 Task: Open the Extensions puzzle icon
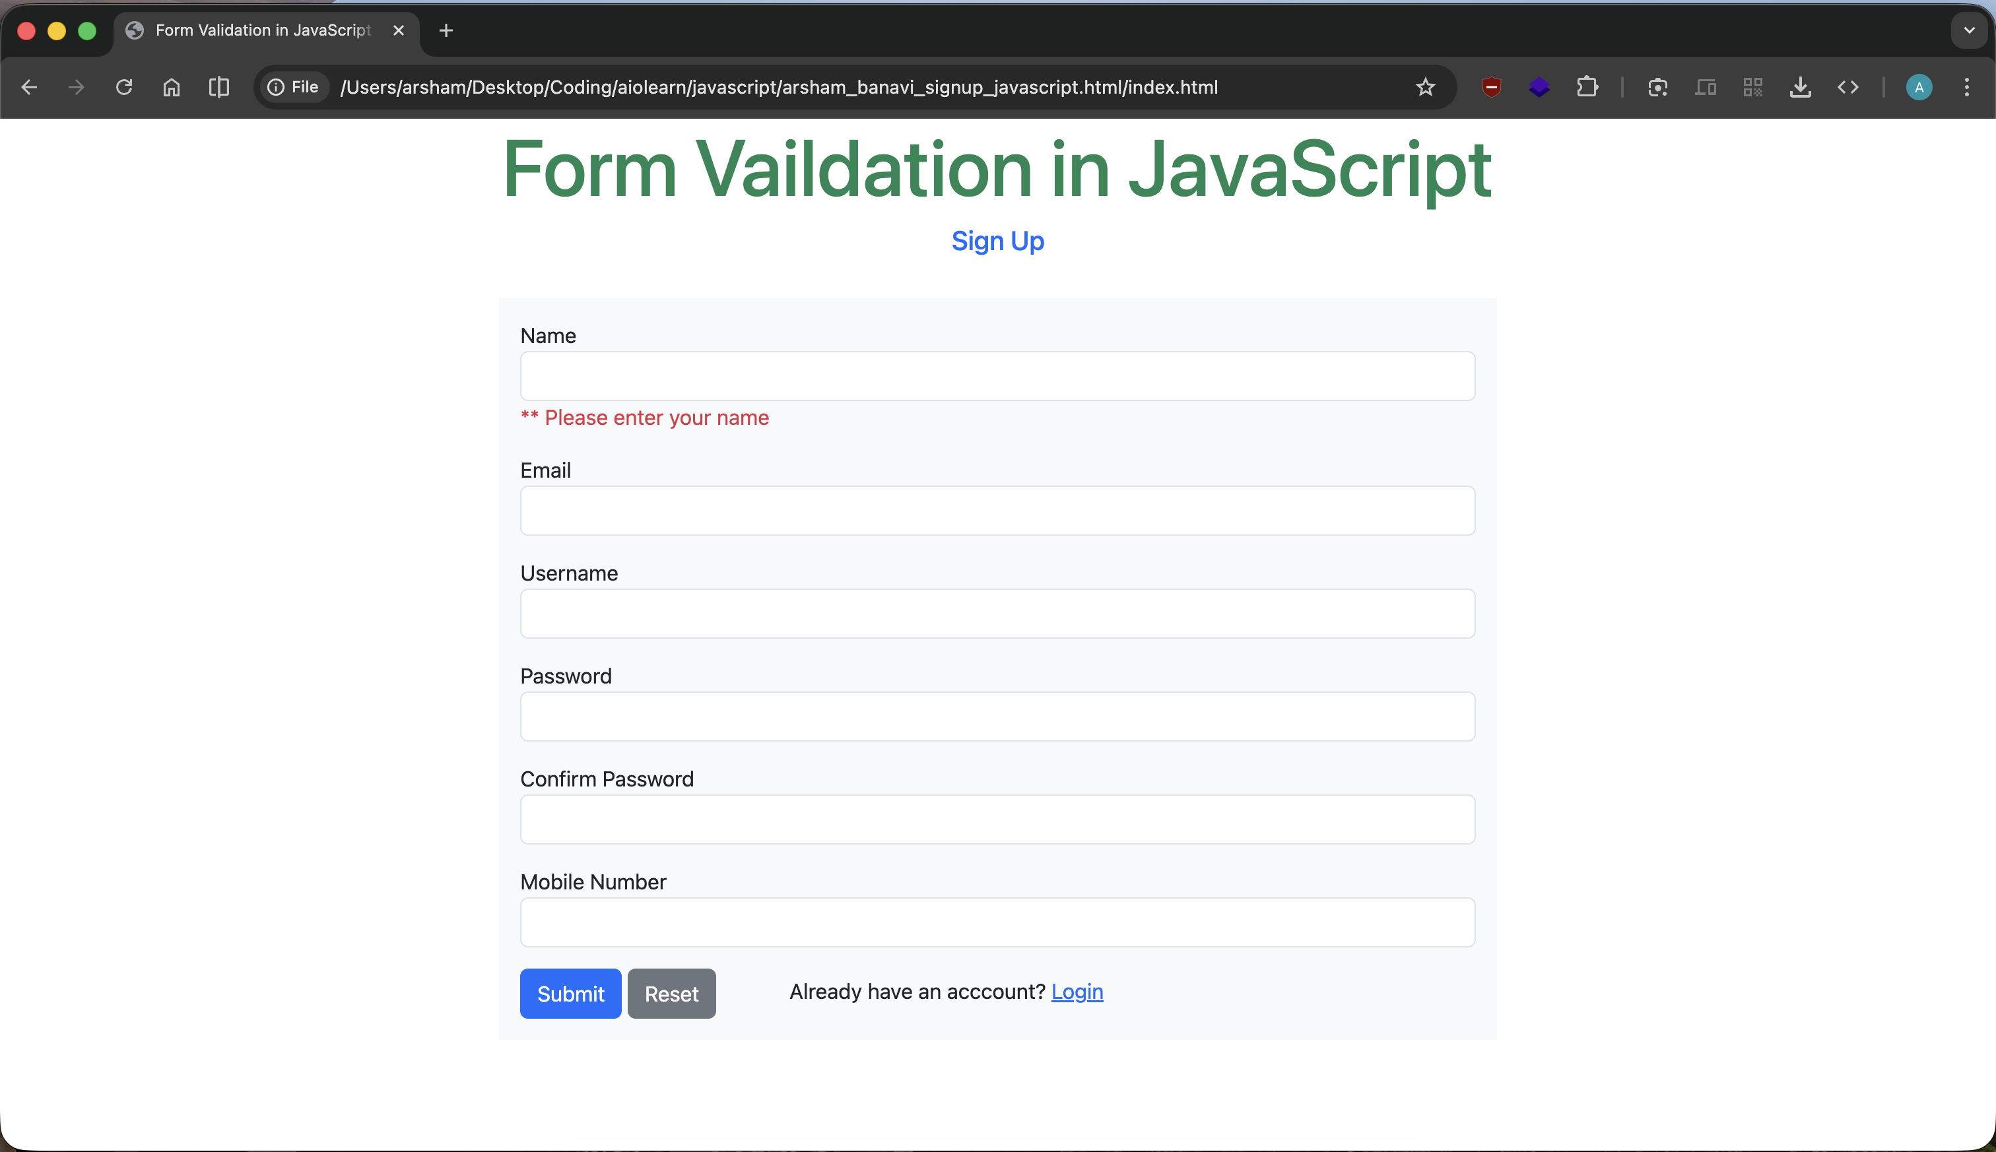tap(1586, 87)
